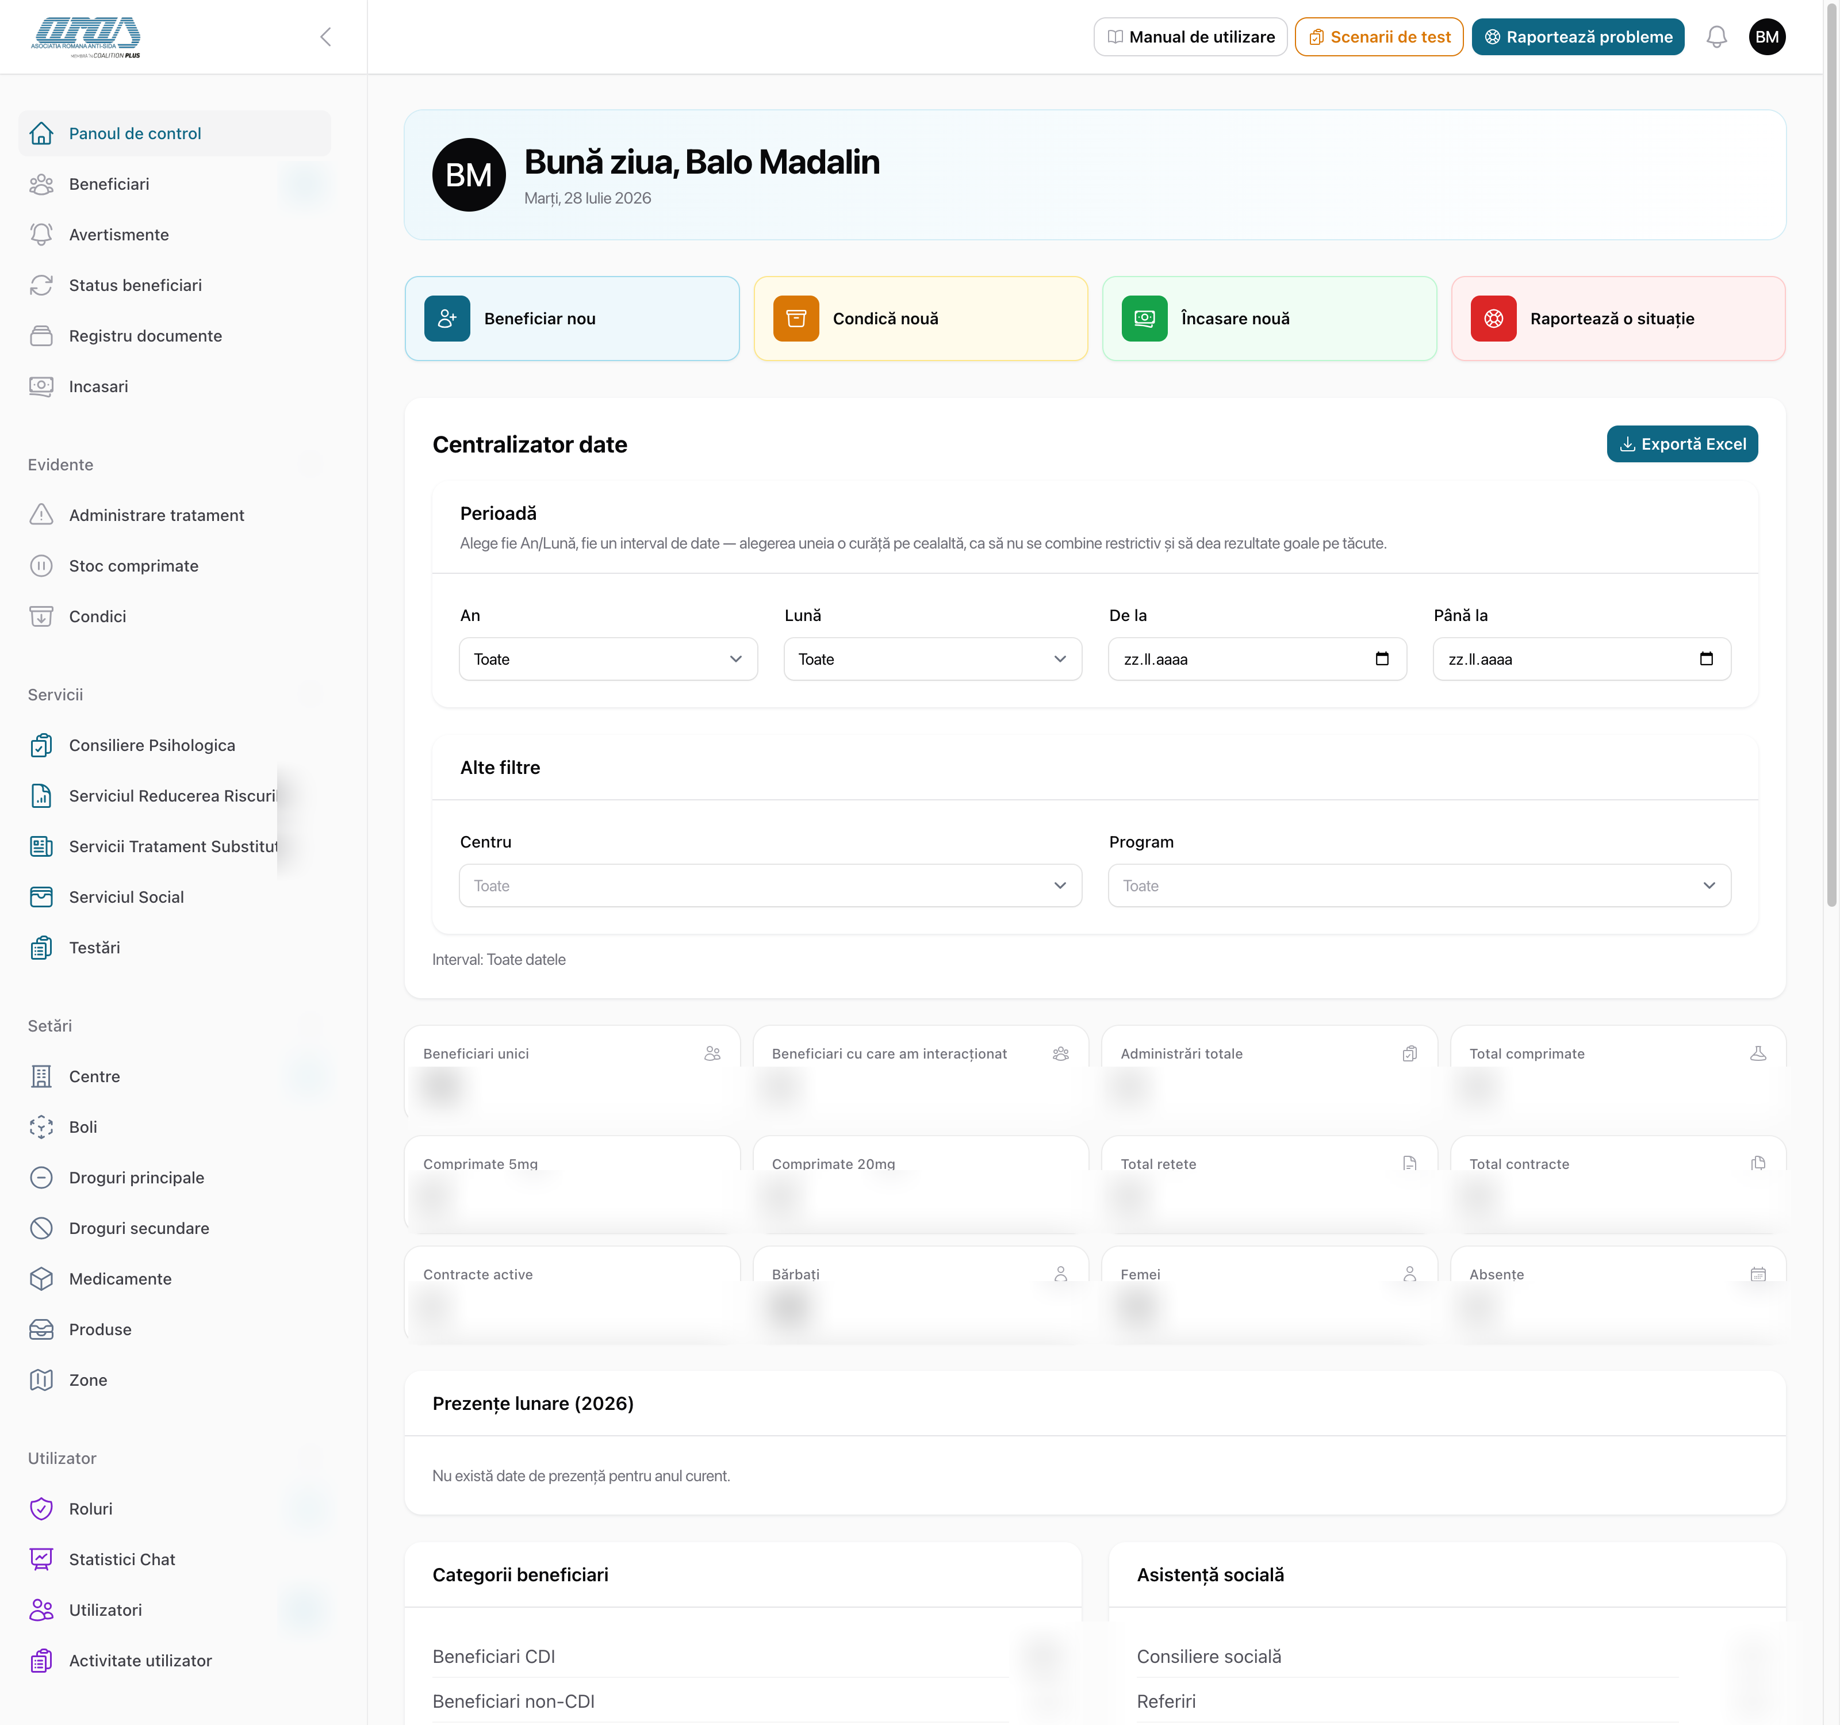Open Centre settings
The height and width of the screenshot is (1725, 1840).
tap(174, 1076)
